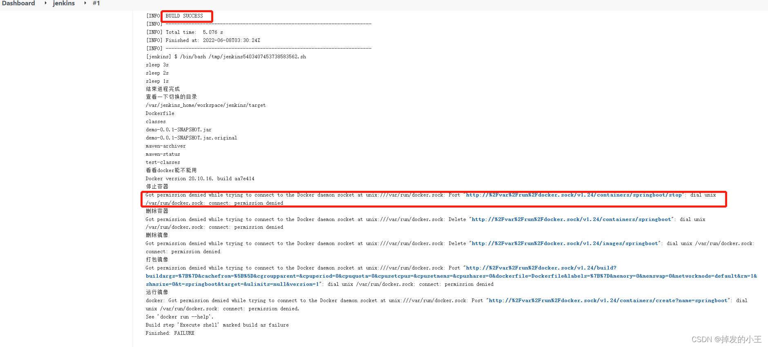Click the 'sleep 3s' log line
Viewport: 768px width, 347px height.
tap(157, 65)
